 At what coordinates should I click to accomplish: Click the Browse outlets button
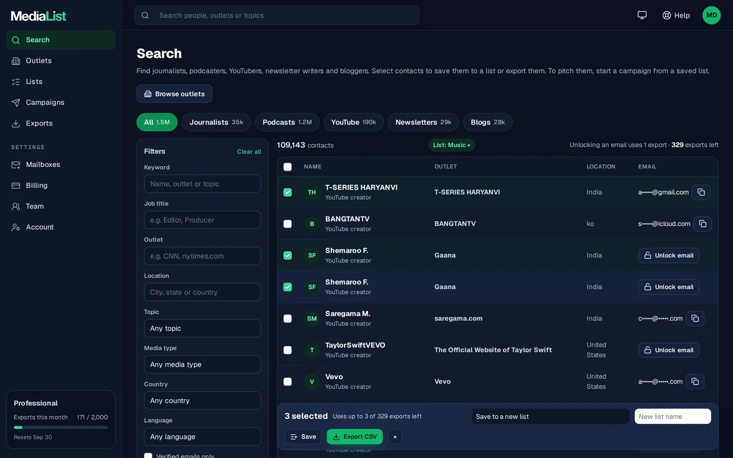coord(174,94)
